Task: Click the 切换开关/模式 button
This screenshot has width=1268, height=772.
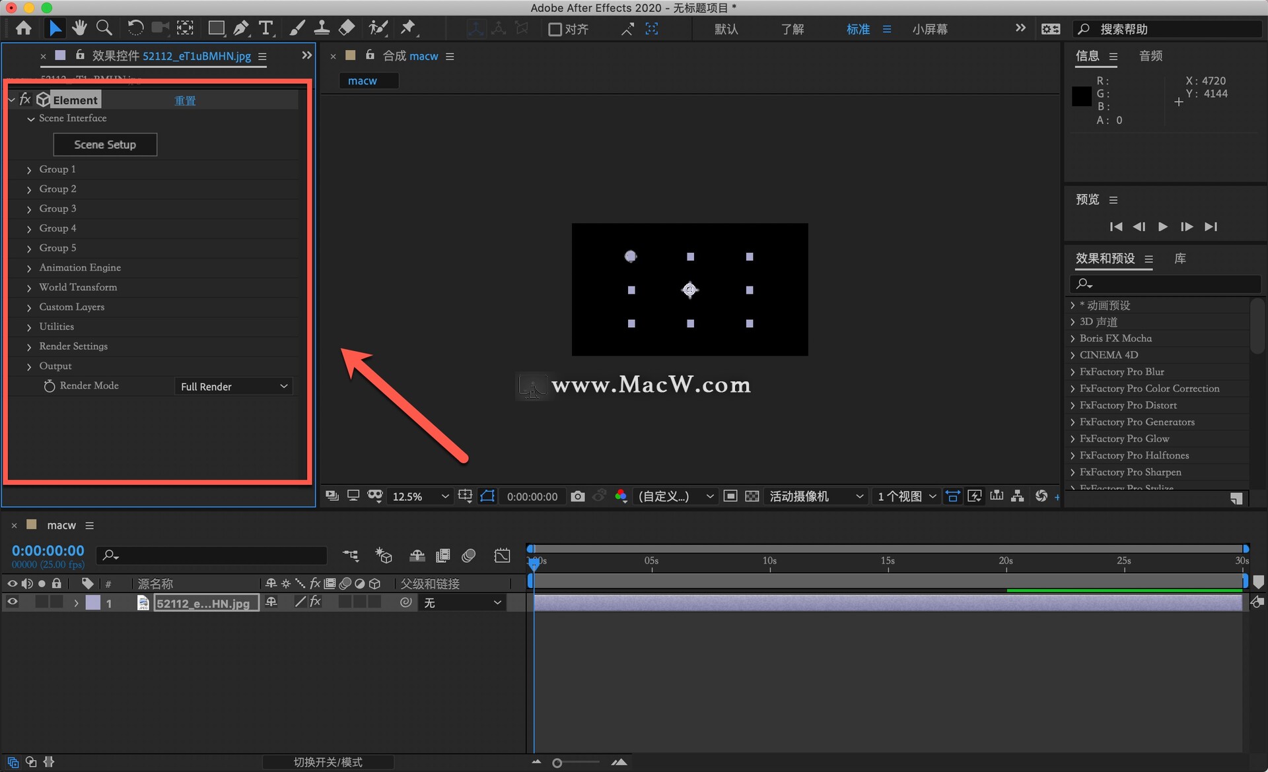Action: 328,762
